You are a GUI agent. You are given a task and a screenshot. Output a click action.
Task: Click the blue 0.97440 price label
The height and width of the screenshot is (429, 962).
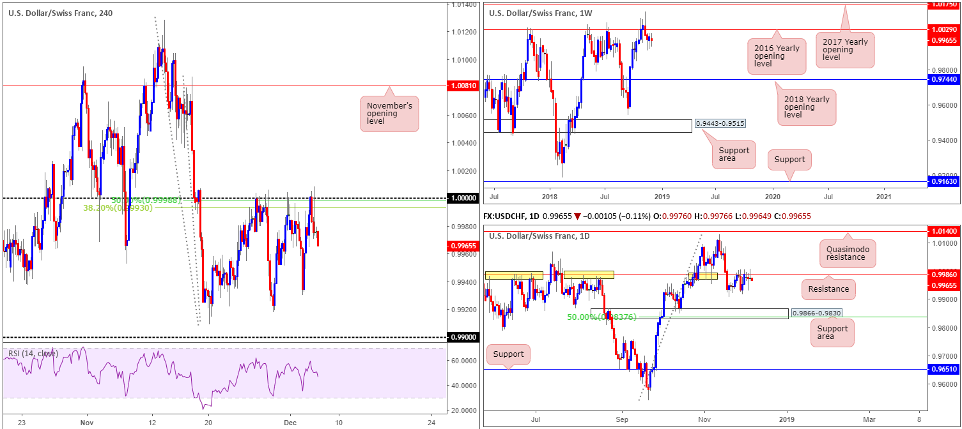click(944, 79)
